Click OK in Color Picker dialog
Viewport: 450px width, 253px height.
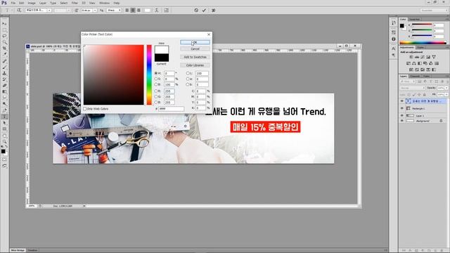pos(195,42)
